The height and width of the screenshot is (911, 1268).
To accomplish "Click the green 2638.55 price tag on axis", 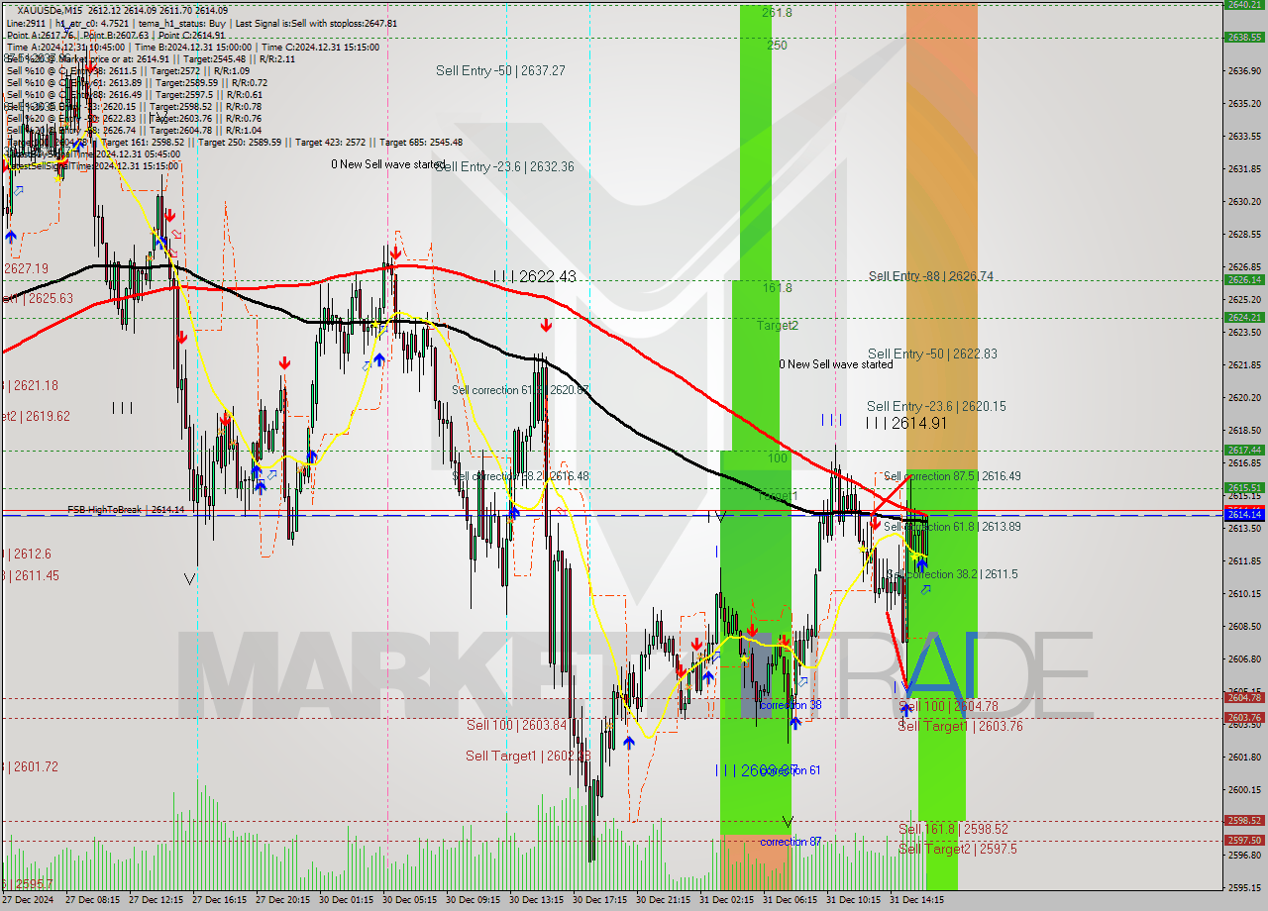I will (x=1244, y=37).
